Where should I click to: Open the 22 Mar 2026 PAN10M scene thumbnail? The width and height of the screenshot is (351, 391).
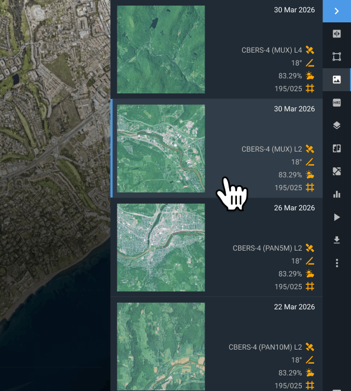point(161,346)
